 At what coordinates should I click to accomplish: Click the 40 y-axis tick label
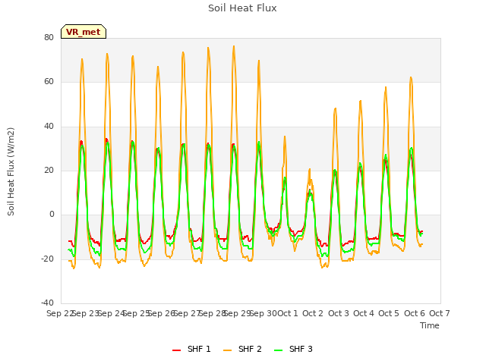[49, 126]
